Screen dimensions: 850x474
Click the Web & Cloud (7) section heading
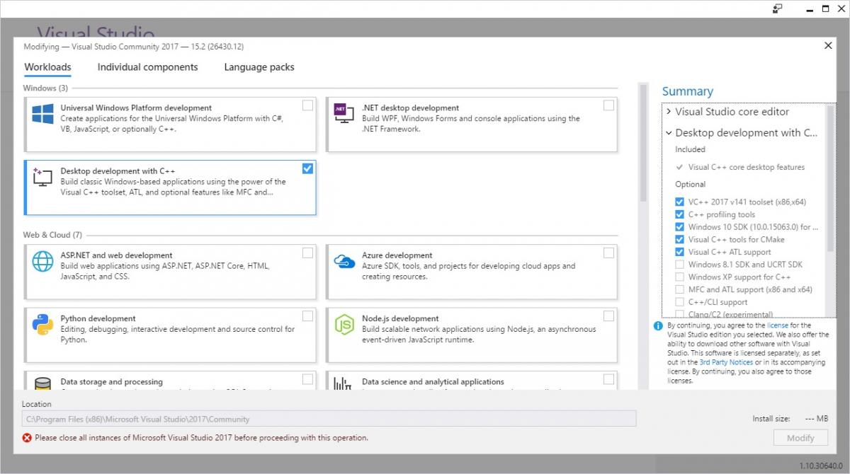pyautogui.click(x=52, y=235)
